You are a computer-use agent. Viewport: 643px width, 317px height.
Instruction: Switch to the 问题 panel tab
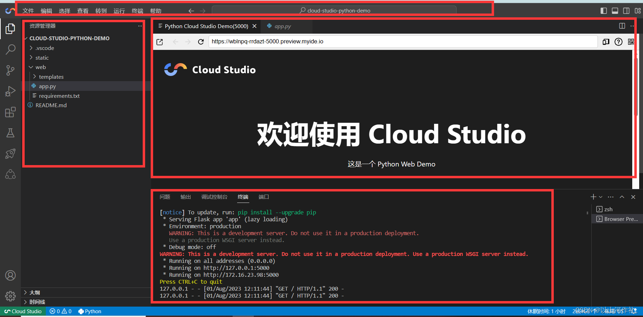(x=165, y=197)
